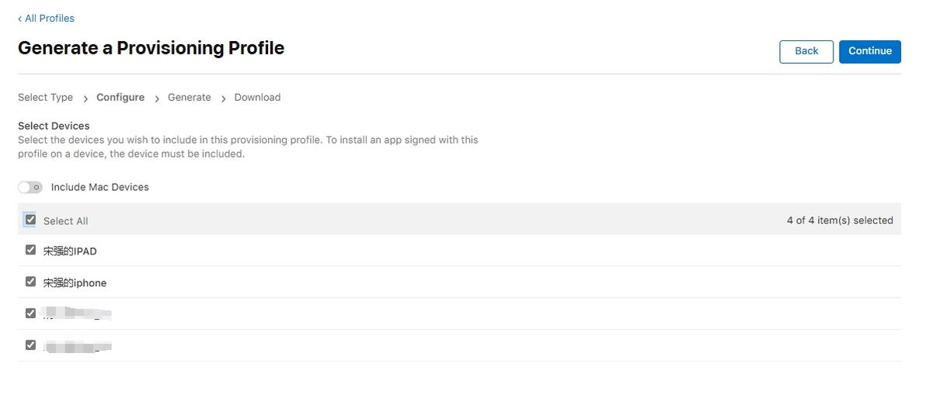This screenshot has width=926, height=398.
Task: Click the Generate breadcrumb step
Action: [190, 98]
